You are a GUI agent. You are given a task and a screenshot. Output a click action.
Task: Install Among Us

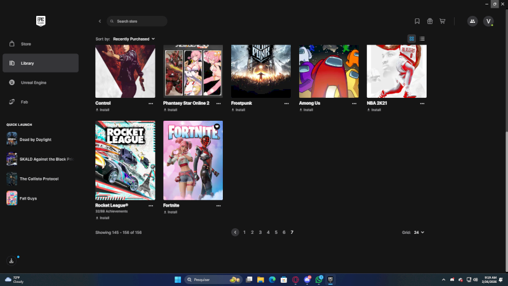pyautogui.click(x=306, y=110)
